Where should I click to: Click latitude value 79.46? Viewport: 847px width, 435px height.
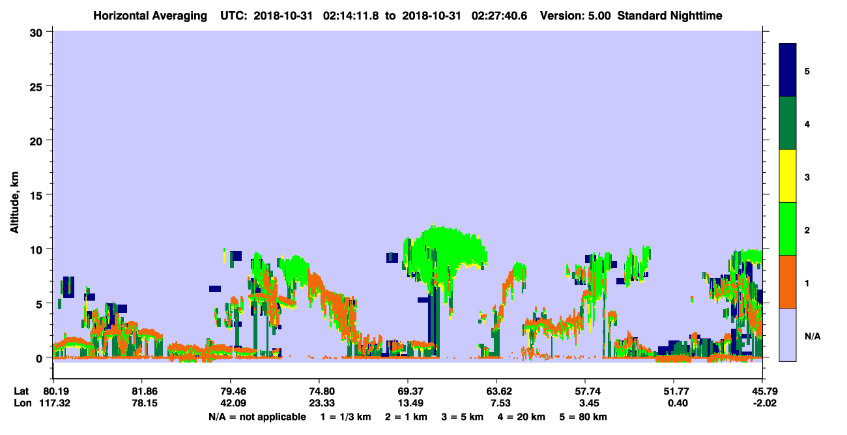(x=231, y=391)
